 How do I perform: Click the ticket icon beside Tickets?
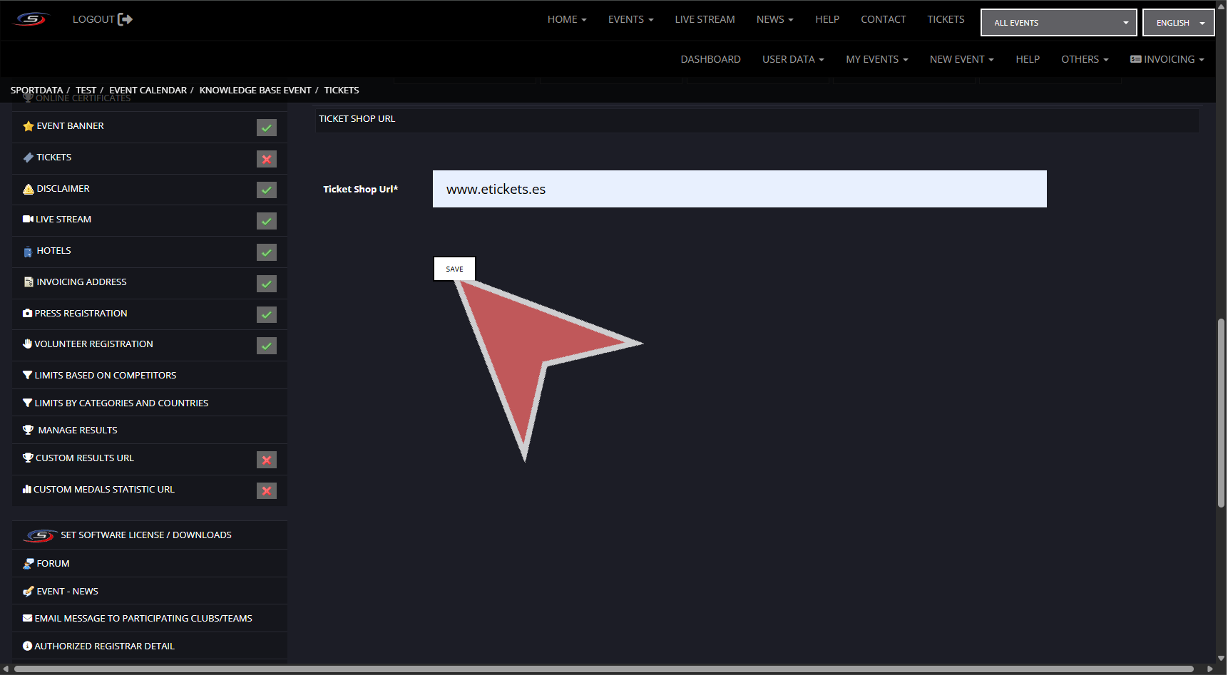pyautogui.click(x=29, y=158)
